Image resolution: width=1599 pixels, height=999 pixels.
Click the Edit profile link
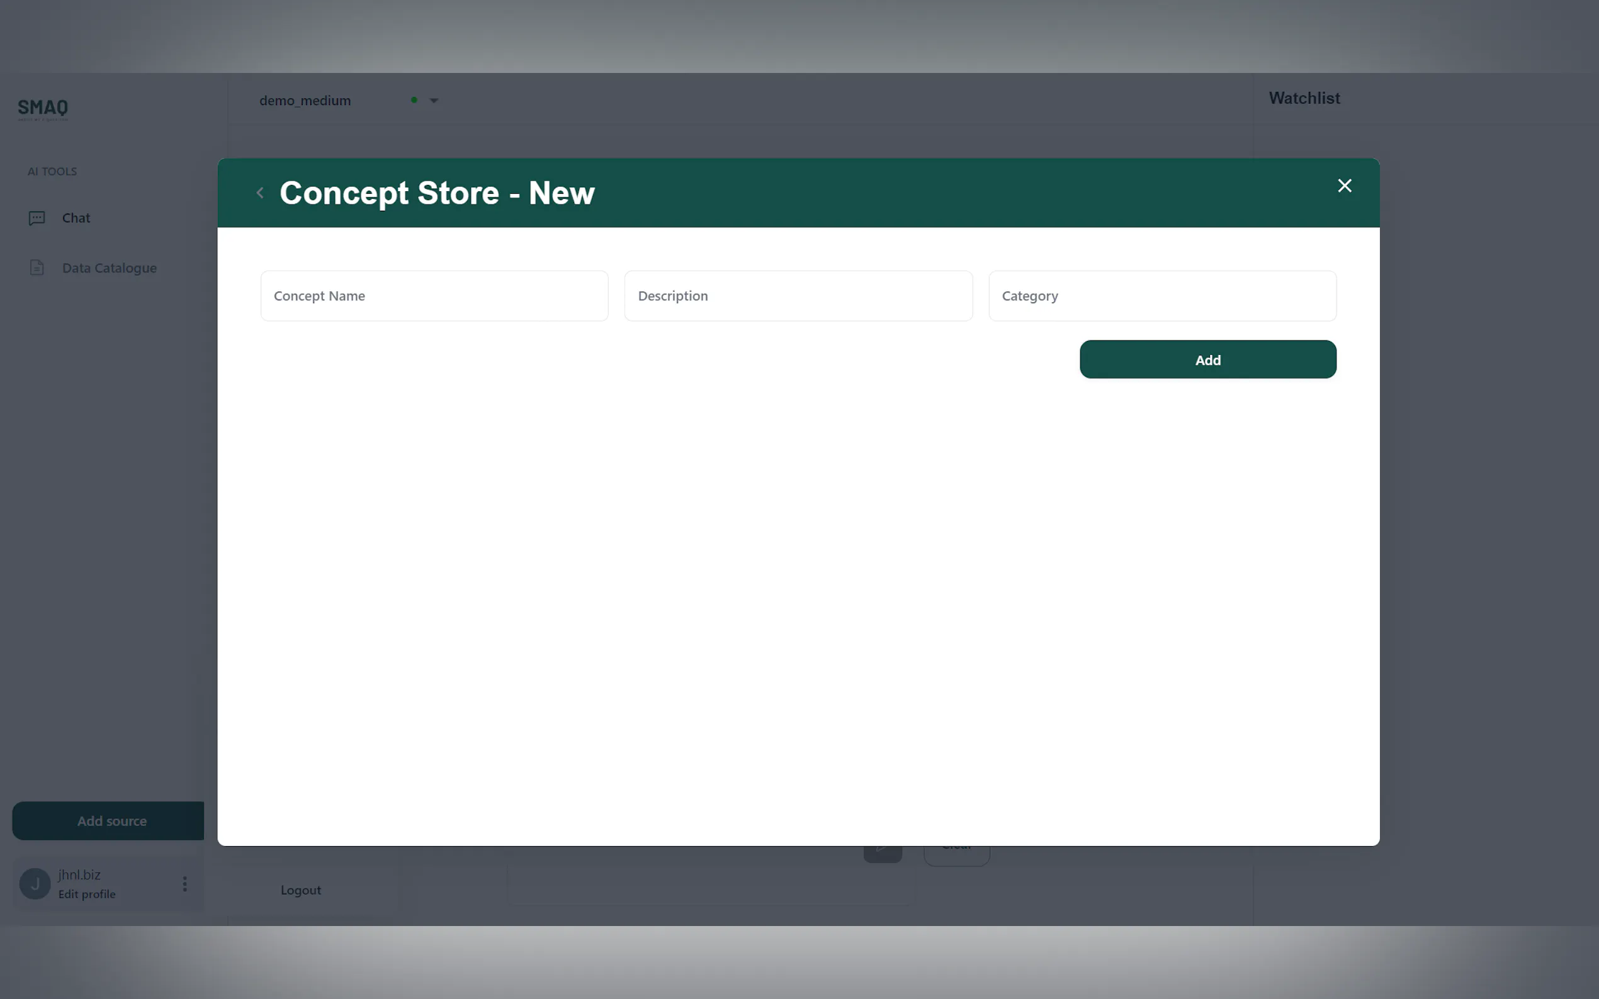click(x=87, y=894)
